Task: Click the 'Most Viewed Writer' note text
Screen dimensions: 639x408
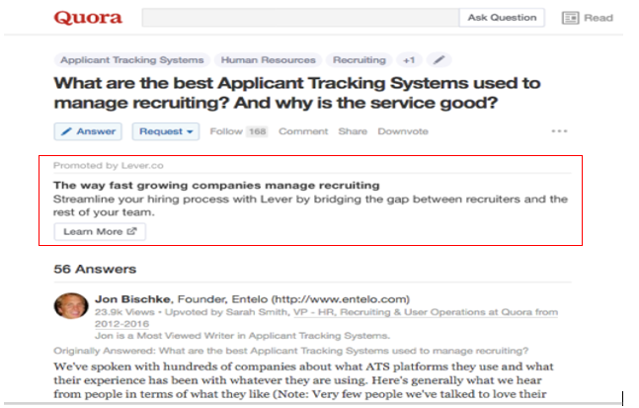Action: (x=243, y=336)
